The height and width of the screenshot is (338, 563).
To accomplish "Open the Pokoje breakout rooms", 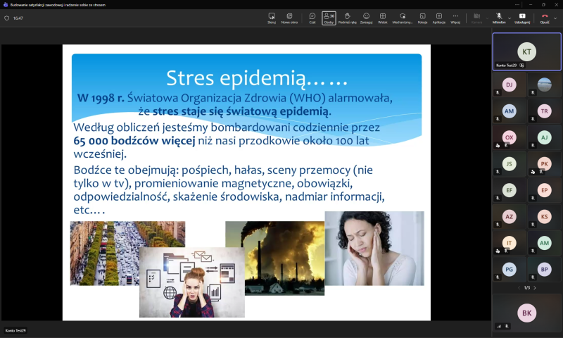I will [x=422, y=18].
